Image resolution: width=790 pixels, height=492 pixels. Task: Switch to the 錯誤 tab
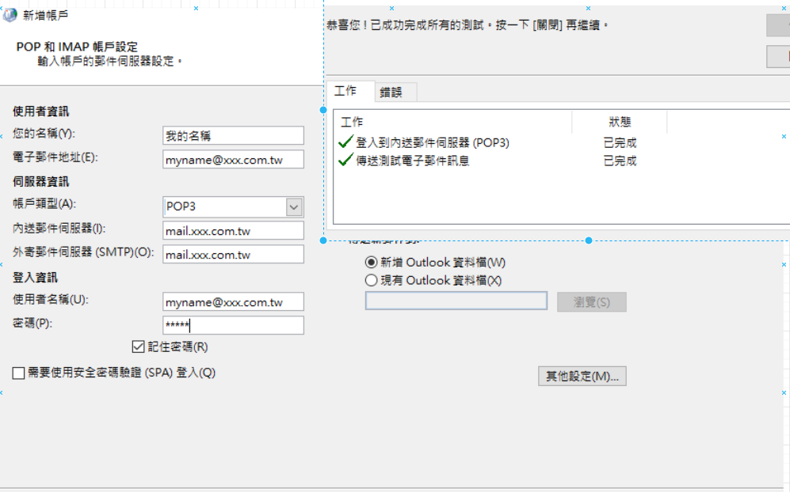click(x=391, y=92)
